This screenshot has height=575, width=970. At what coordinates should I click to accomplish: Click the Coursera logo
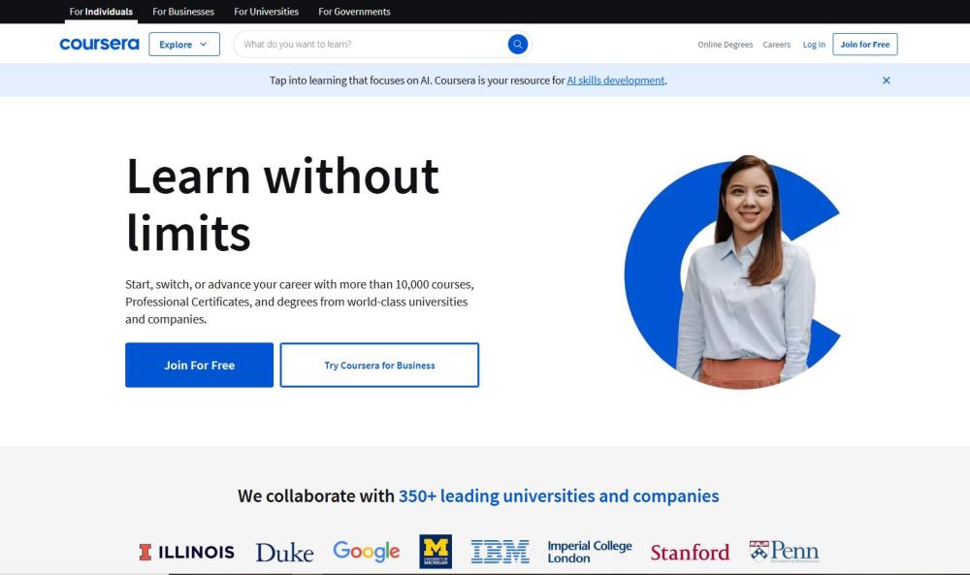tap(99, 44)
